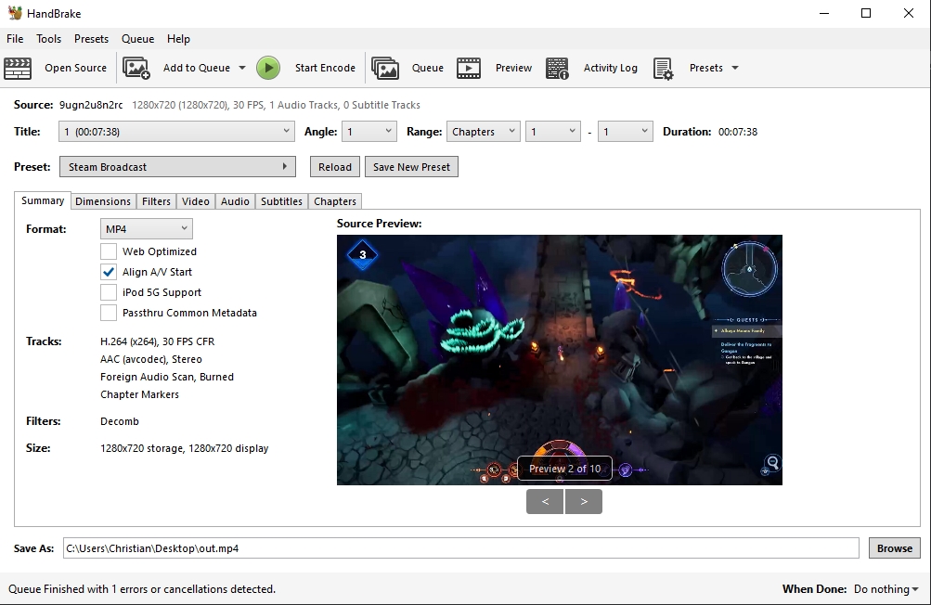
Task: Expand the Add to Queue dropdown arrow
Action: click(242, 68)
